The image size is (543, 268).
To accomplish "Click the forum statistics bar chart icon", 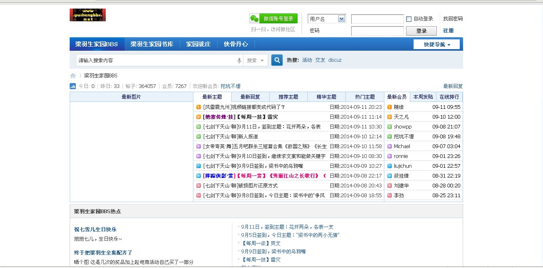I will 73,86.
